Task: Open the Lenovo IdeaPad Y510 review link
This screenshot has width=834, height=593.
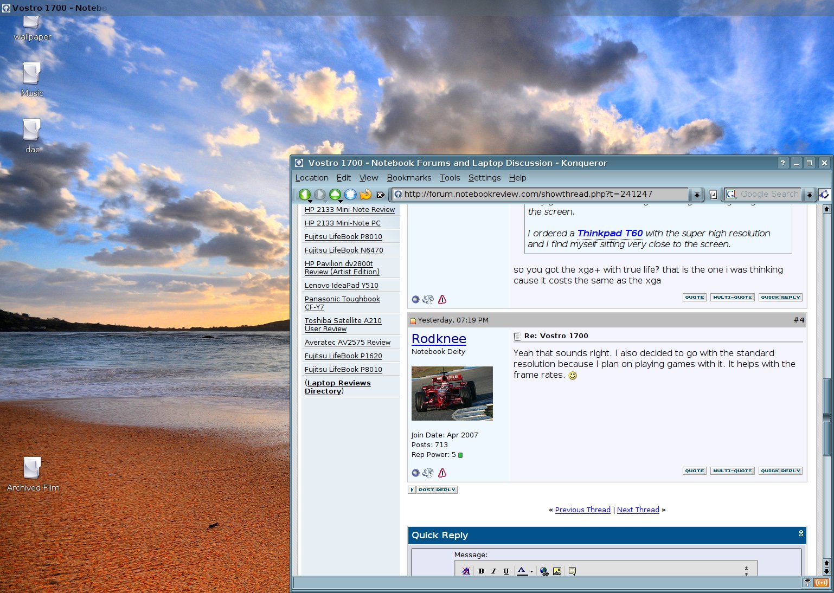Action: click(x=342, y=286)
